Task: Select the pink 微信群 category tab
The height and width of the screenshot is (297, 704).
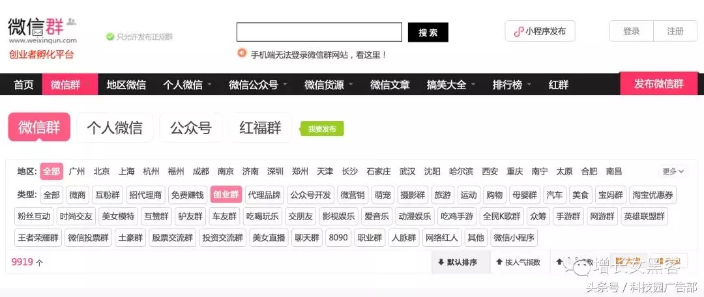Action: [39, 128]
